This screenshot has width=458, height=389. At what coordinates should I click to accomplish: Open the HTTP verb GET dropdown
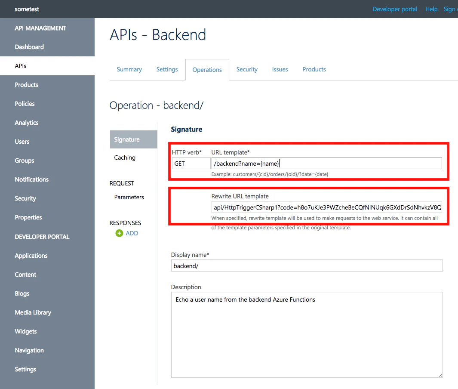click(191, 164)
